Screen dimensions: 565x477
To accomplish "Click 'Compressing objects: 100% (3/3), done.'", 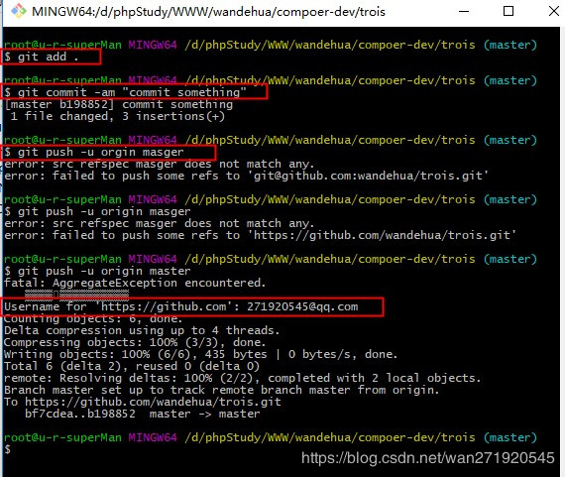I will tap(135, 342).
